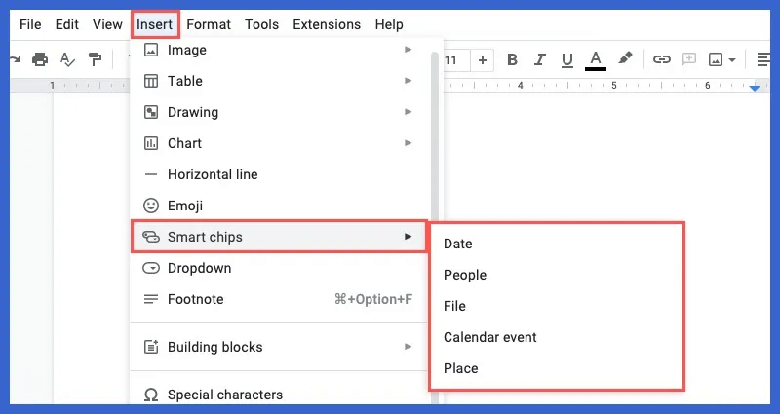Click the Dropdown chip icon
780x414 pixels.
151,269
